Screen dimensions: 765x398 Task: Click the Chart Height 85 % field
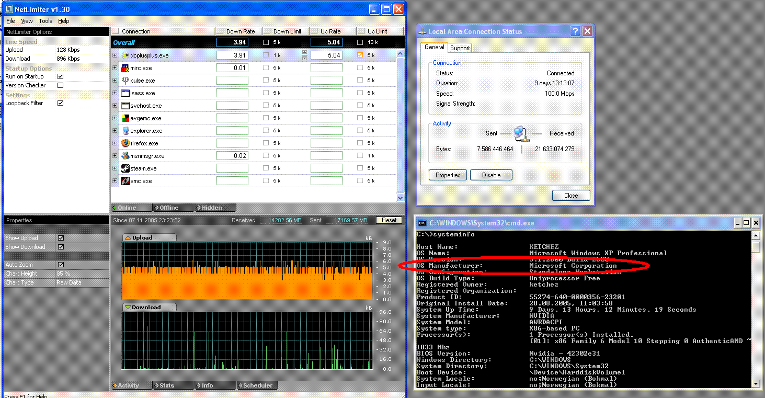(x=82, y=274)
